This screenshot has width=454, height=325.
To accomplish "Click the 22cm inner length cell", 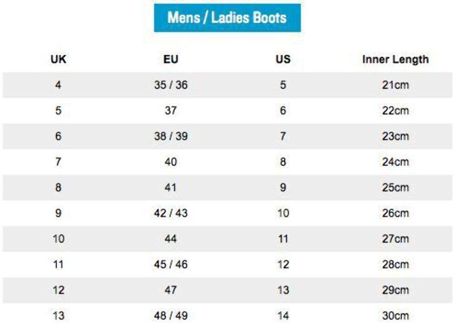I will click(x=396, y=111).
